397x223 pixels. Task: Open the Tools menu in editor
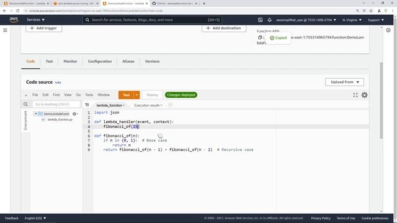(89, 95)
